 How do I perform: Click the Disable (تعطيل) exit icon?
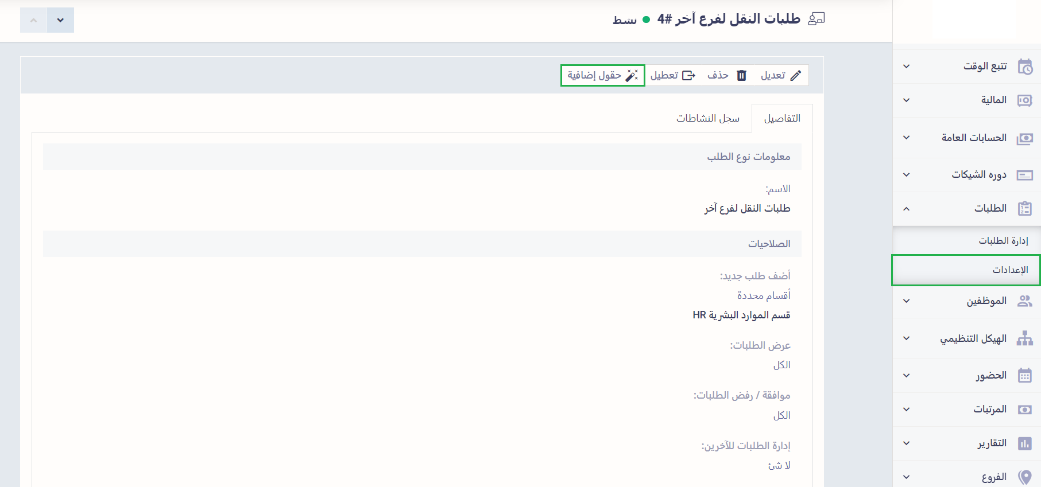[688, 76]
